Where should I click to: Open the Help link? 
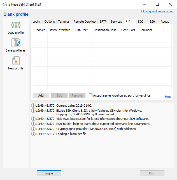(x=168, y=97)
